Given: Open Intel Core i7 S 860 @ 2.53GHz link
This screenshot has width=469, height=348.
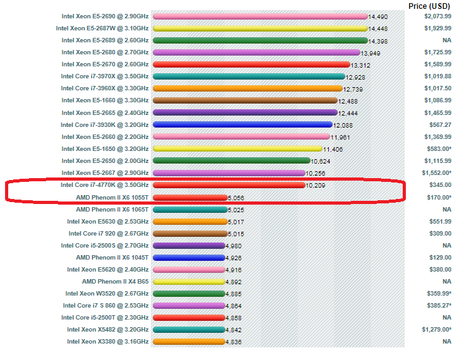Looking at the screenshot, I should [105, 305].
